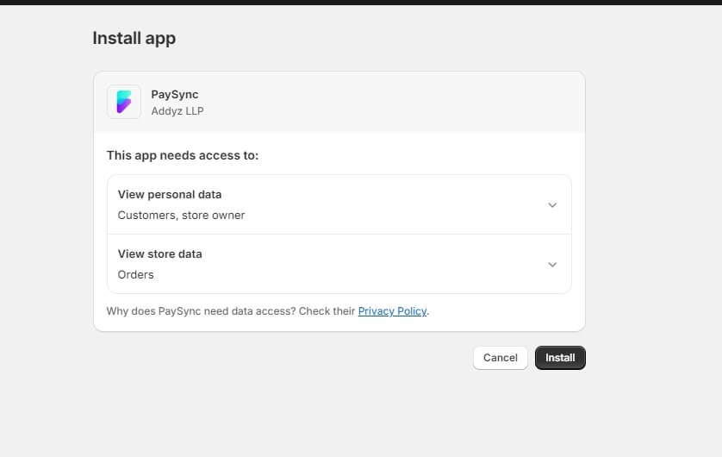
Task: Click the PaySync app name text
Action: [x=174, y=95]
